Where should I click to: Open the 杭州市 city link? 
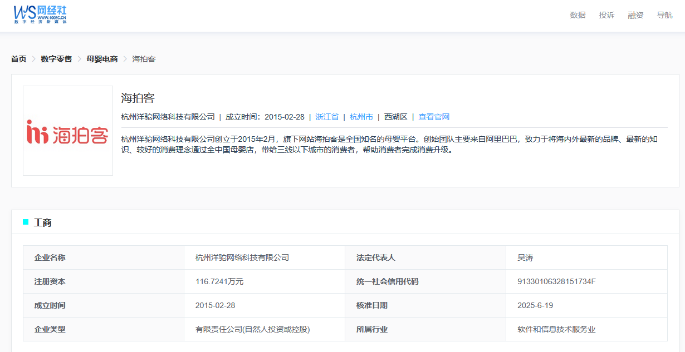pyautogui.click(x=361, y=117)
